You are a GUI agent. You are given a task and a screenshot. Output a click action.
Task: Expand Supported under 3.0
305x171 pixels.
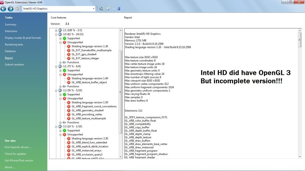click(60, 38)
